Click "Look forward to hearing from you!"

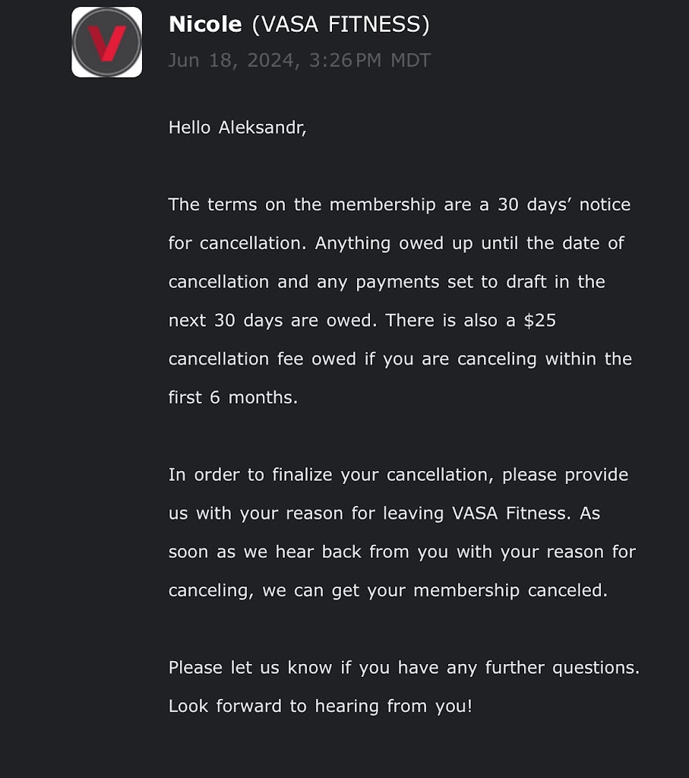pyautogui.click(x=320, y=706)
